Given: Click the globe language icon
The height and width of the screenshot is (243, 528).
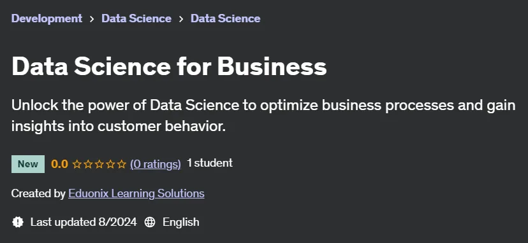Looking at the screenshot, I should 150,222.
